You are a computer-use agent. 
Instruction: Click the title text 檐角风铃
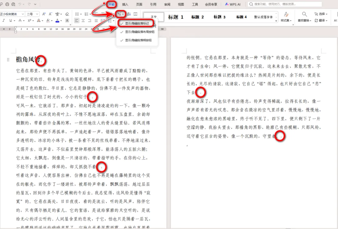(28, 60)
